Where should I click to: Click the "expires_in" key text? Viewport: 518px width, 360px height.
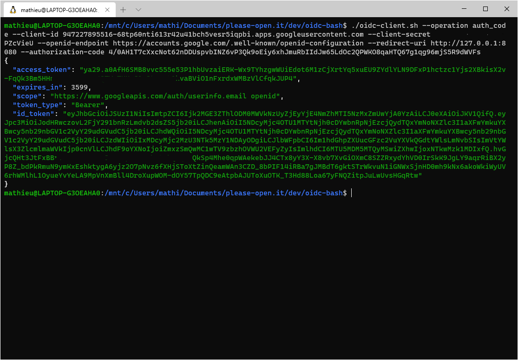[38, 87]
